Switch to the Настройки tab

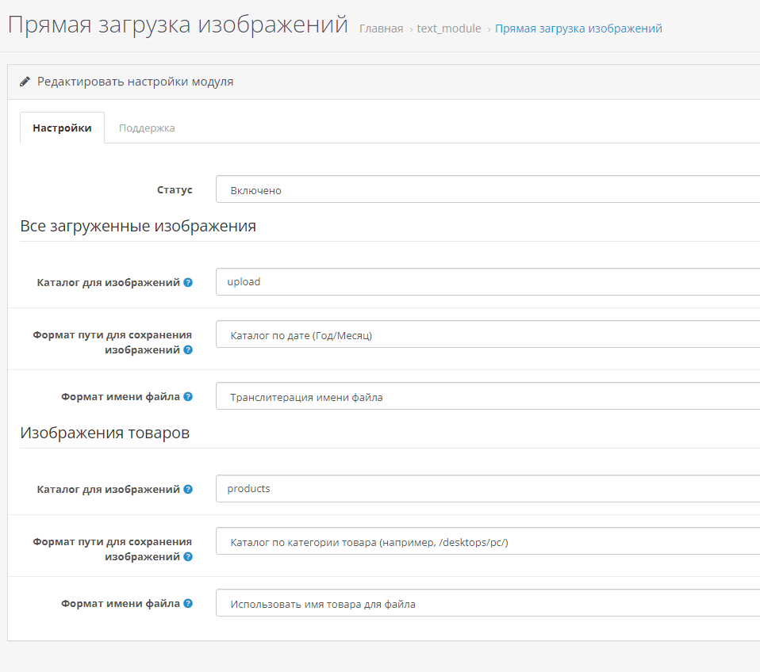(62, 128)
